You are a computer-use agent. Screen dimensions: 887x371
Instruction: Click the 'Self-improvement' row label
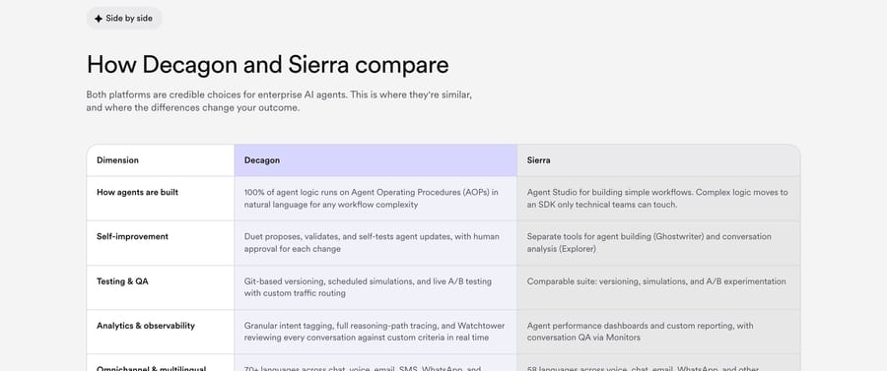pos(132,236)
